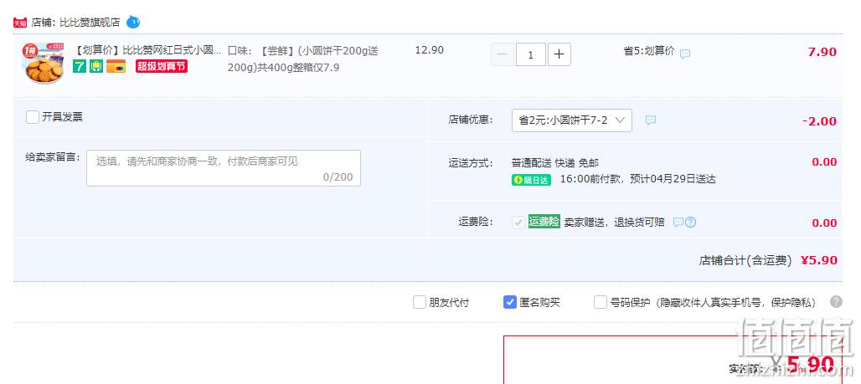This screenshot has width=861, height=384.
Task: Decrease quantity with the minus button
Action: pyautogui.click(x=503, y=54)
